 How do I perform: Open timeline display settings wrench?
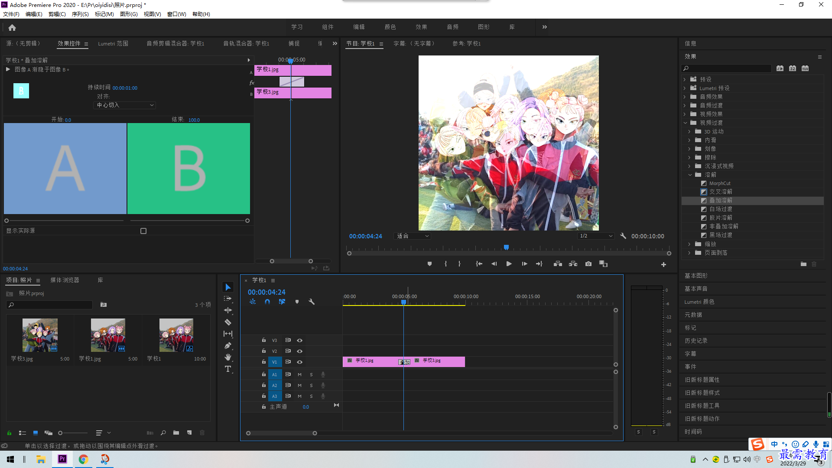coord(312,302)
